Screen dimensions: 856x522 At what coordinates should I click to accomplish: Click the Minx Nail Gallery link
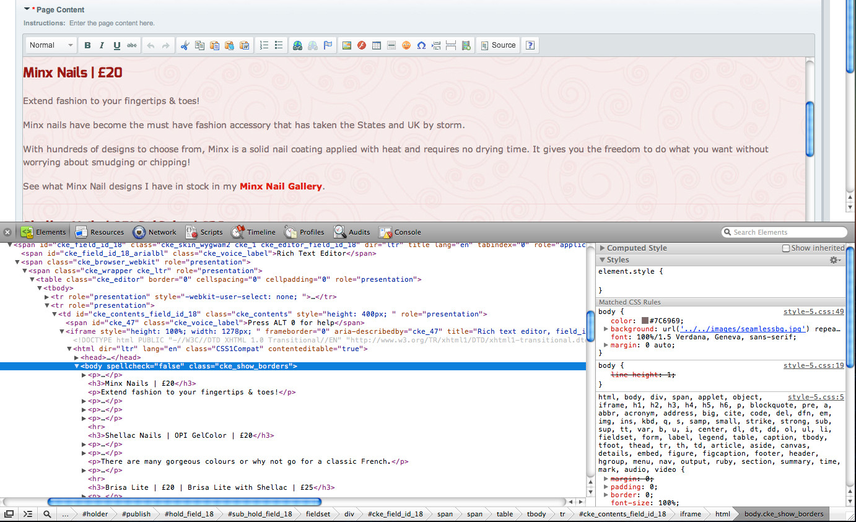(281, 186)
